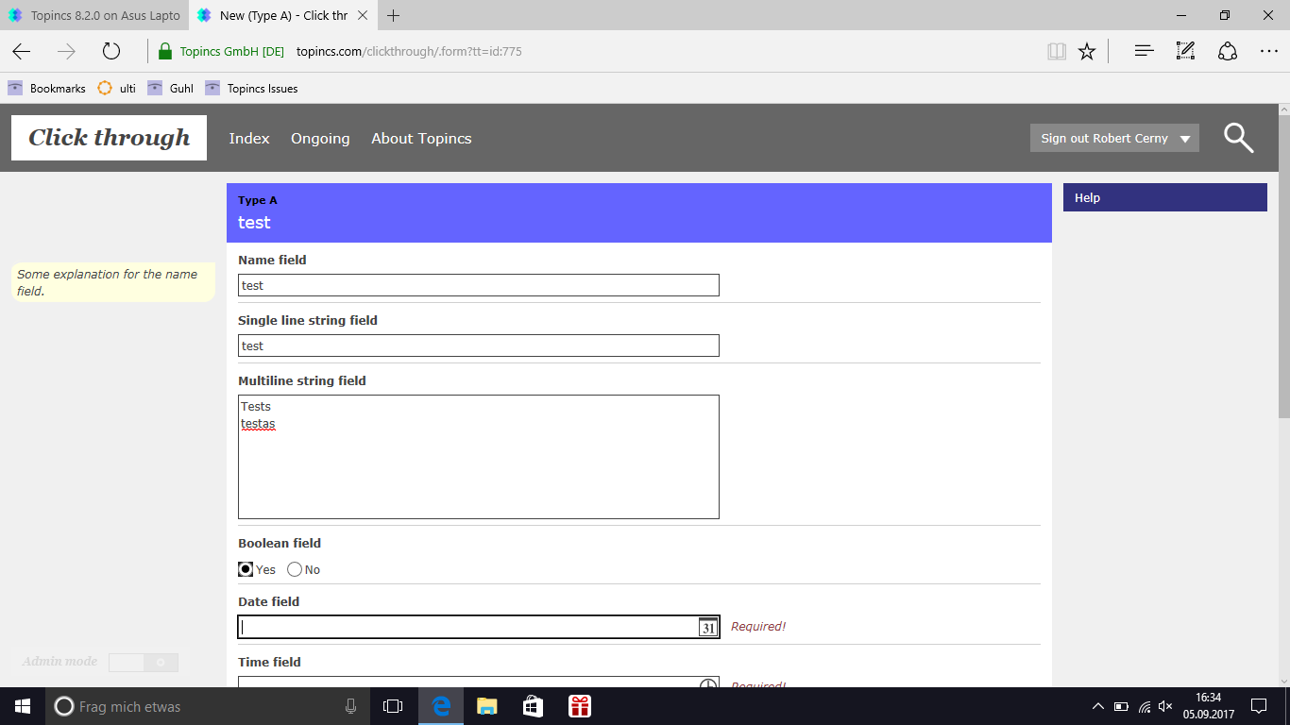Screen dimensions: 1290x725
Task: Expand the system tray hidden icons chevron
Action: click(x=1097, y=706)
